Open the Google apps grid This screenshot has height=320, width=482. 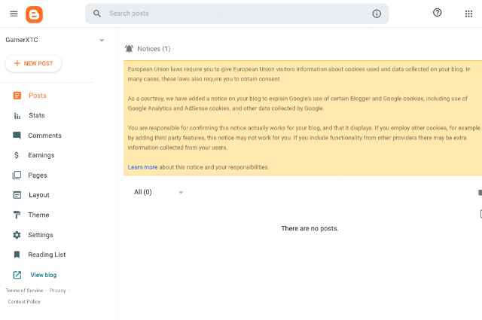click(468, 14)
